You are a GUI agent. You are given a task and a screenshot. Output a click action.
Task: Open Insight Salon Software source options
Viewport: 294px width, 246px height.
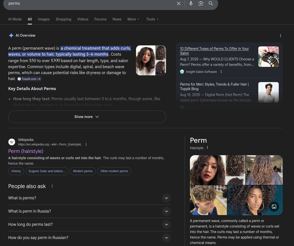(221, 72)
